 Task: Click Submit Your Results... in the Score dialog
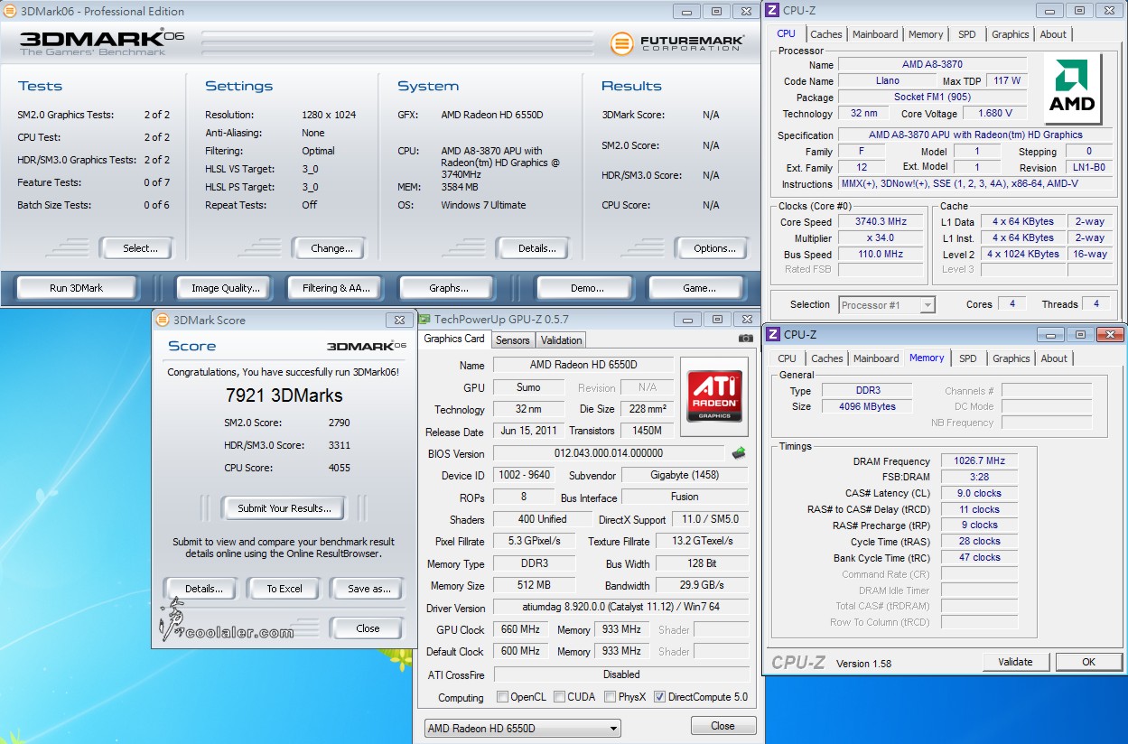pyautogui.click(x=284, y=508)
